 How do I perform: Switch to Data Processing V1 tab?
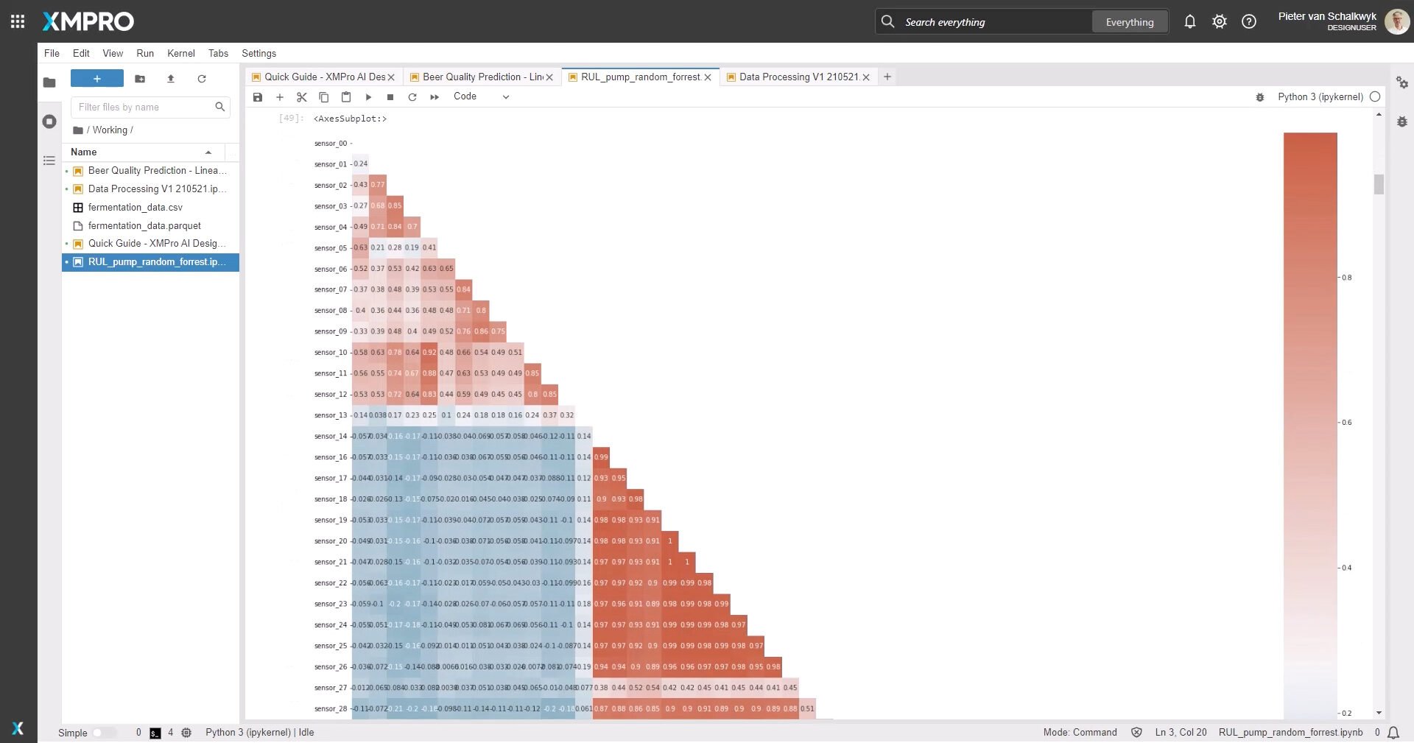[798, 77]
